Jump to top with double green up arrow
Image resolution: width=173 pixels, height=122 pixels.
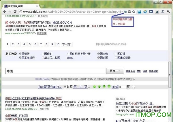pos(94,87)
